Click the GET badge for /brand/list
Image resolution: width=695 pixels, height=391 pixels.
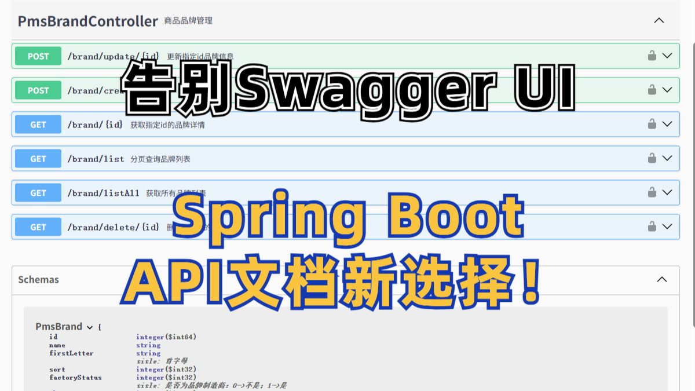[x=38, y=159]
